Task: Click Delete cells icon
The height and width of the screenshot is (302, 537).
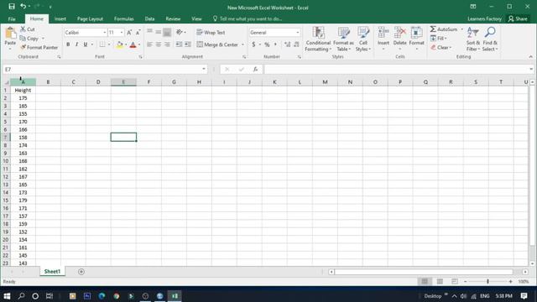Action: 399,33
